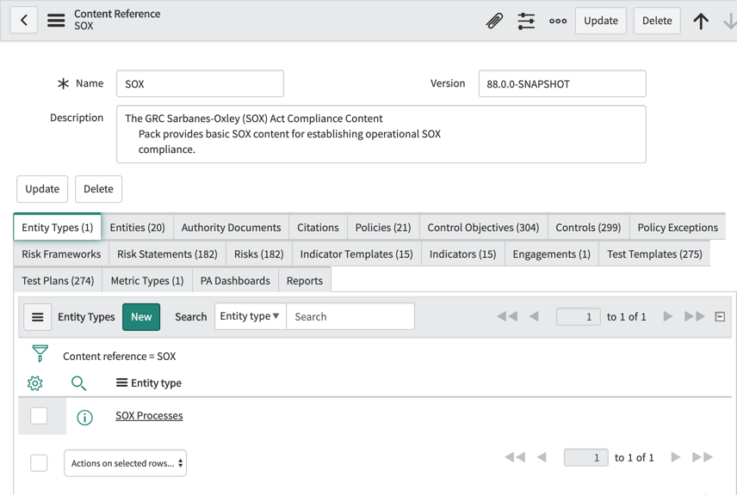Open the PA Dashboards tab
The height and width of the screenshot is (495, 737).
(x=236, y=280)
